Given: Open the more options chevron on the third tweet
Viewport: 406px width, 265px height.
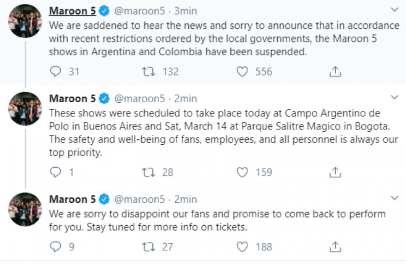Looking at the screenshot, I should pyautogui.click(x=394, y=198).
